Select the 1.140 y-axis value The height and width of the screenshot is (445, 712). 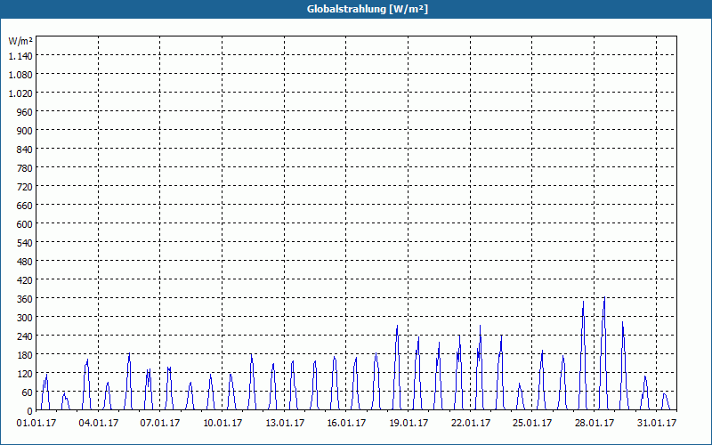(x=20, y=56)
